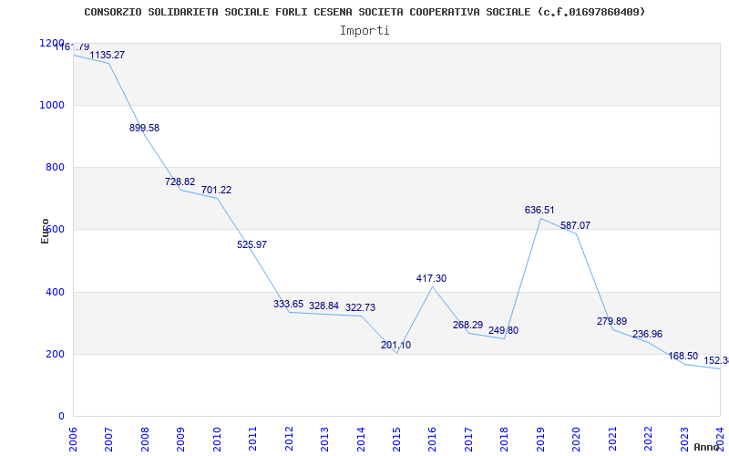The image size is (729, 456).
Task: Click the data label 333.65
Action: click(288, 305)
